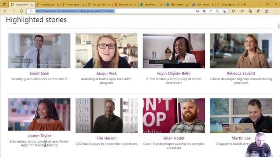This screenshot has width=280, height=157.
Task: Switch to the Set up a Mic... tab
Action: 99,5
